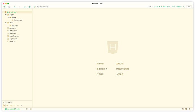Go forward with the right arrow icon
195x112 pixels.
[x=19, y=7]
